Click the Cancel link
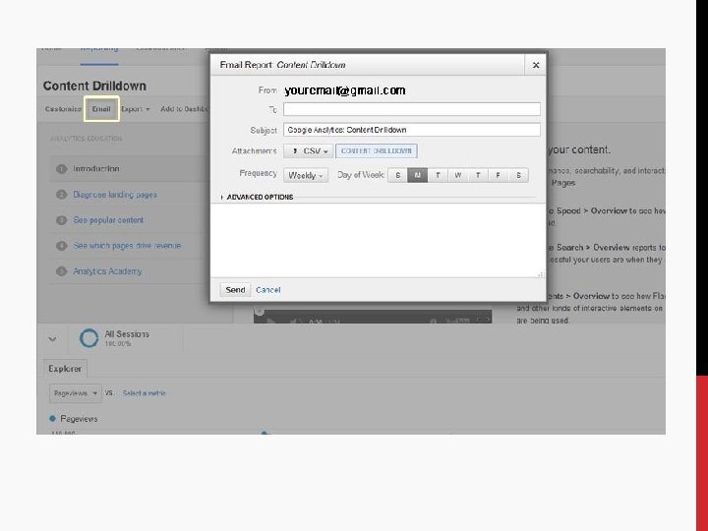 point(268,290)
